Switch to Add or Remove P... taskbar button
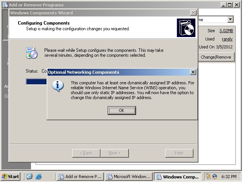The height and width of the screenshot is (183, 243). click(80, 177)
